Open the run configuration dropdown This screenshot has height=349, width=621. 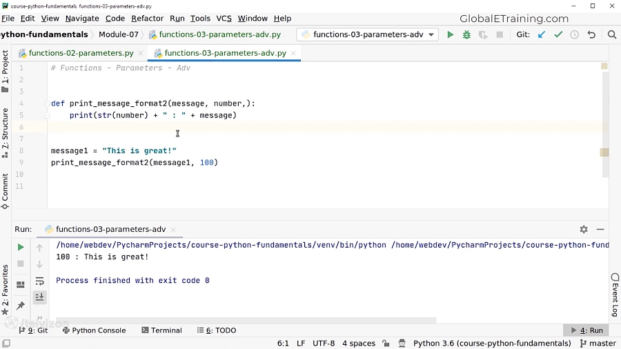367,34
